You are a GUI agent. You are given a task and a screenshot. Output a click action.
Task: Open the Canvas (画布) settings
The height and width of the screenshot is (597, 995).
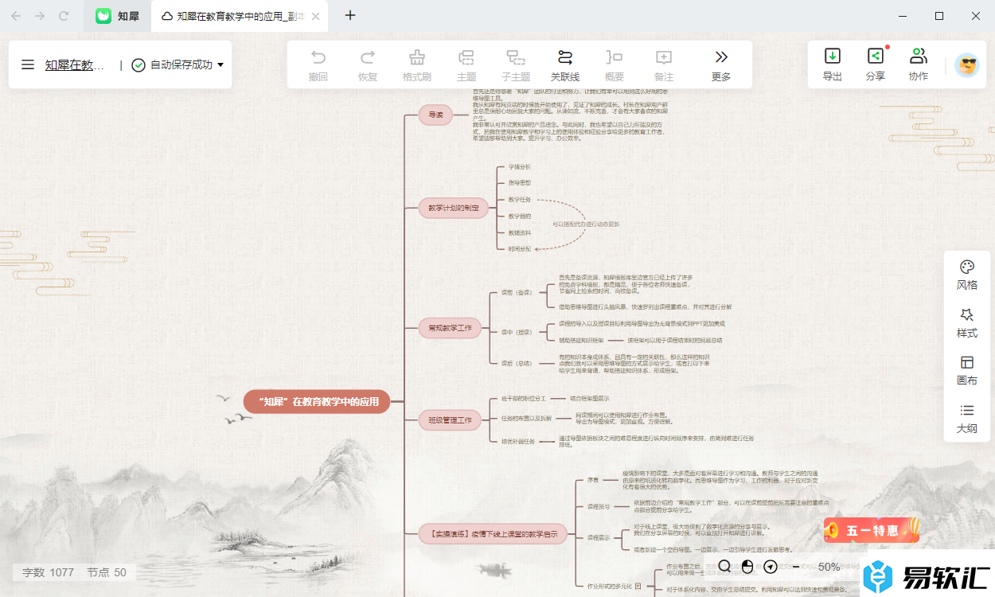coord(967,370)
